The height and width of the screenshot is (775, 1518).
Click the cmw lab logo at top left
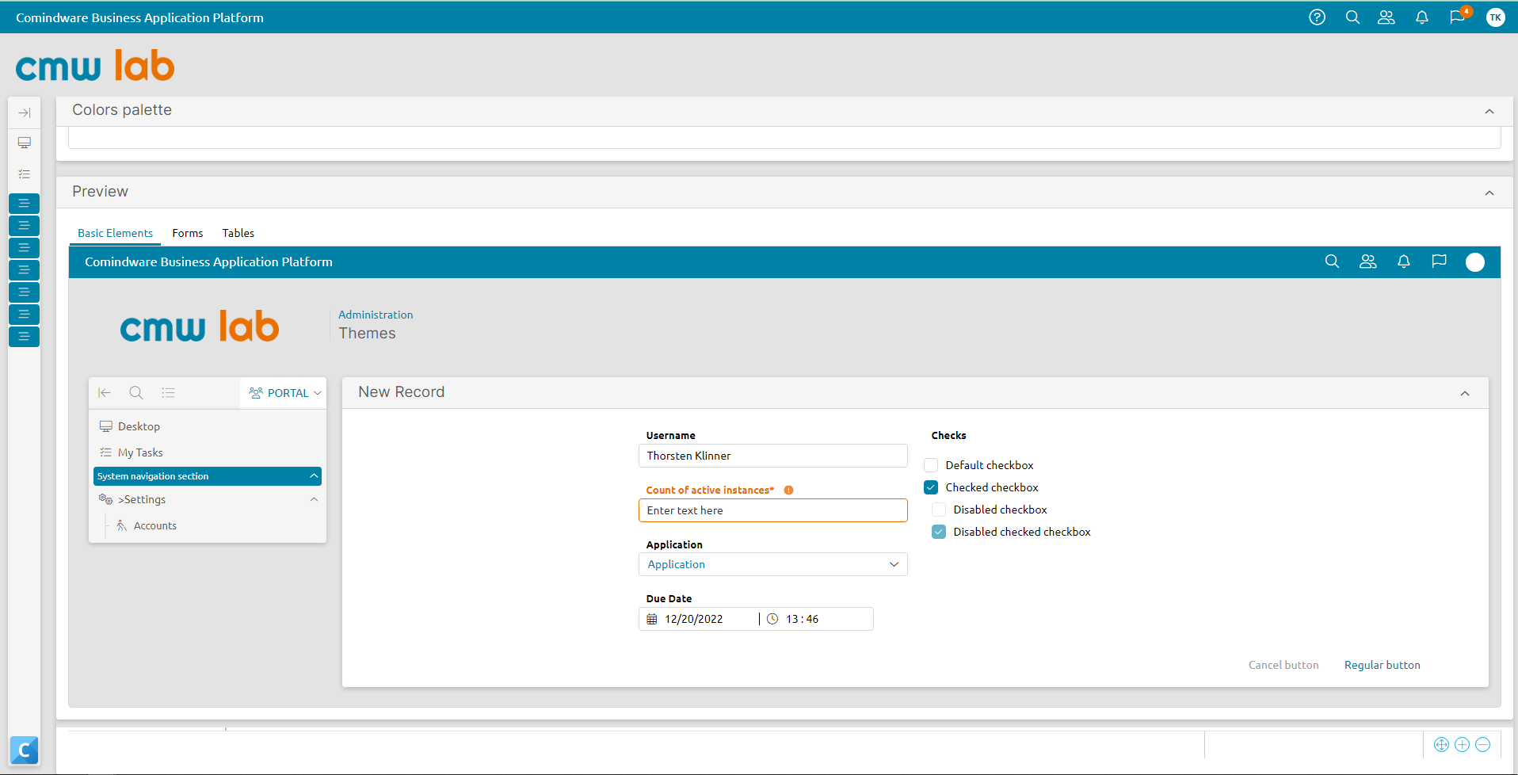click(x=95, y=66)
